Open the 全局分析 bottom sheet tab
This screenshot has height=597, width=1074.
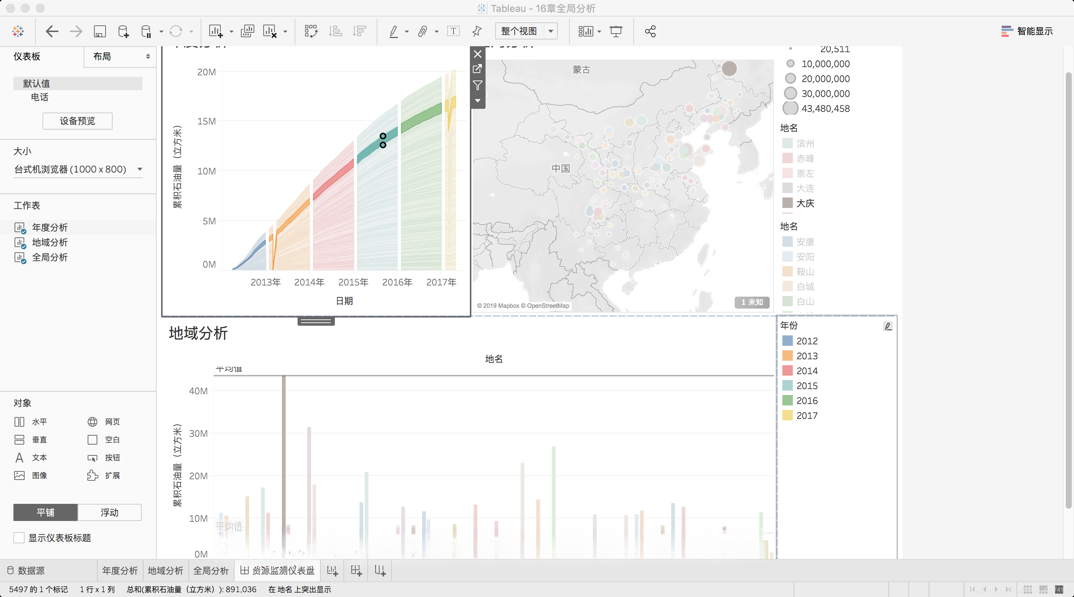(x=211, y=570)
